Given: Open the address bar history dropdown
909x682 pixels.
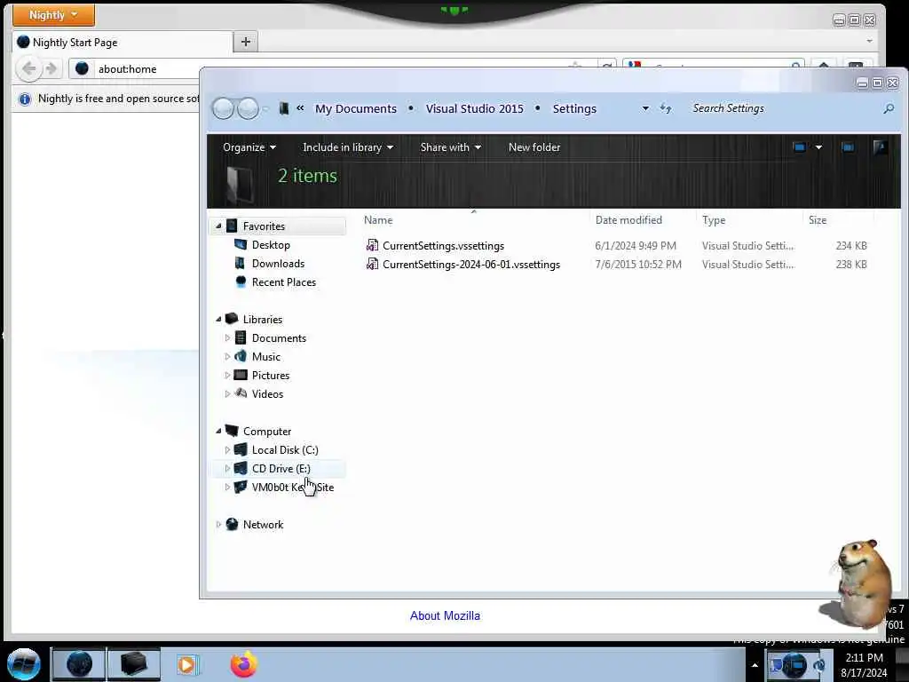Looking at the screenshot, I should coord(645,108).
